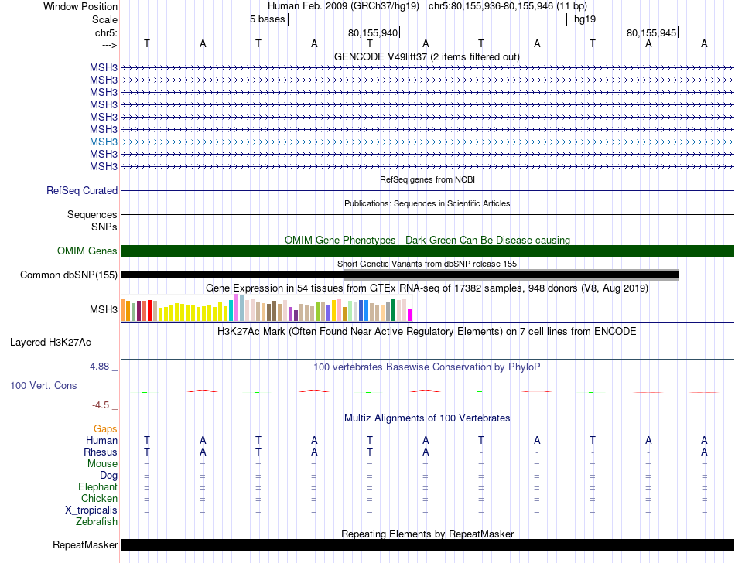Open RefSeq genes from NCBI track title

tap(427, 179)
